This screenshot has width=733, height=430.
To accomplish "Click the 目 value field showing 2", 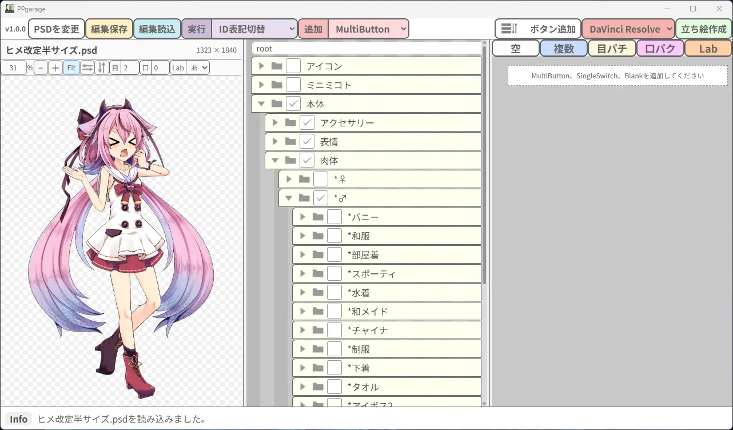I will click(130, 67).
